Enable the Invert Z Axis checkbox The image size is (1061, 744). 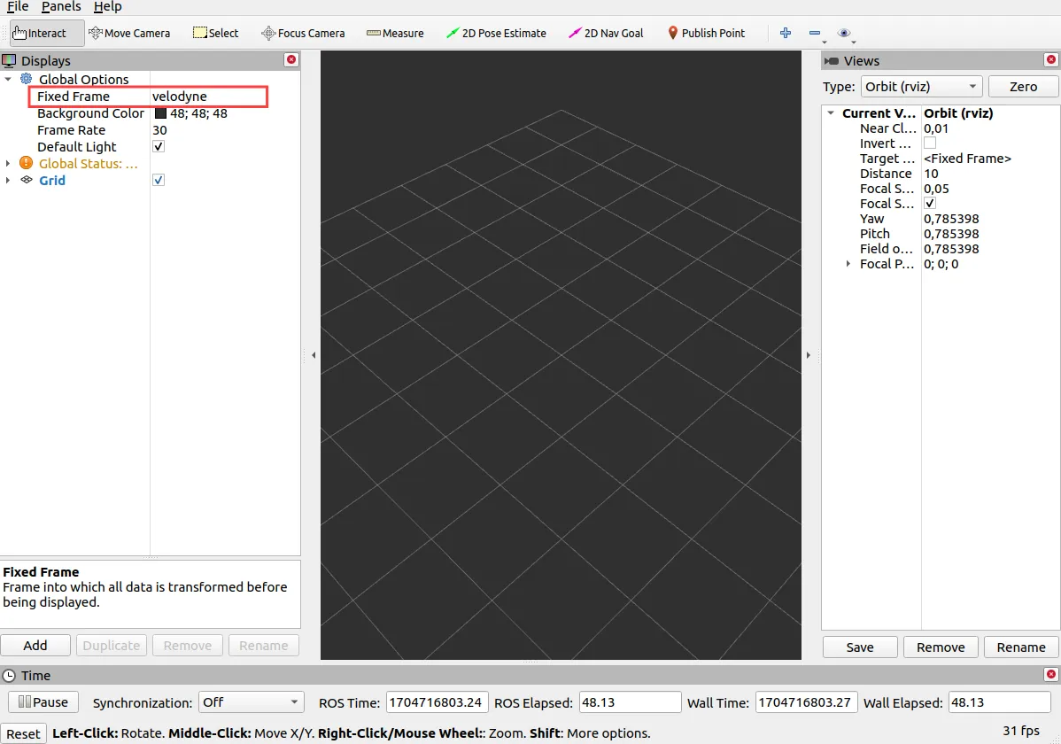(x=930, y=143)
